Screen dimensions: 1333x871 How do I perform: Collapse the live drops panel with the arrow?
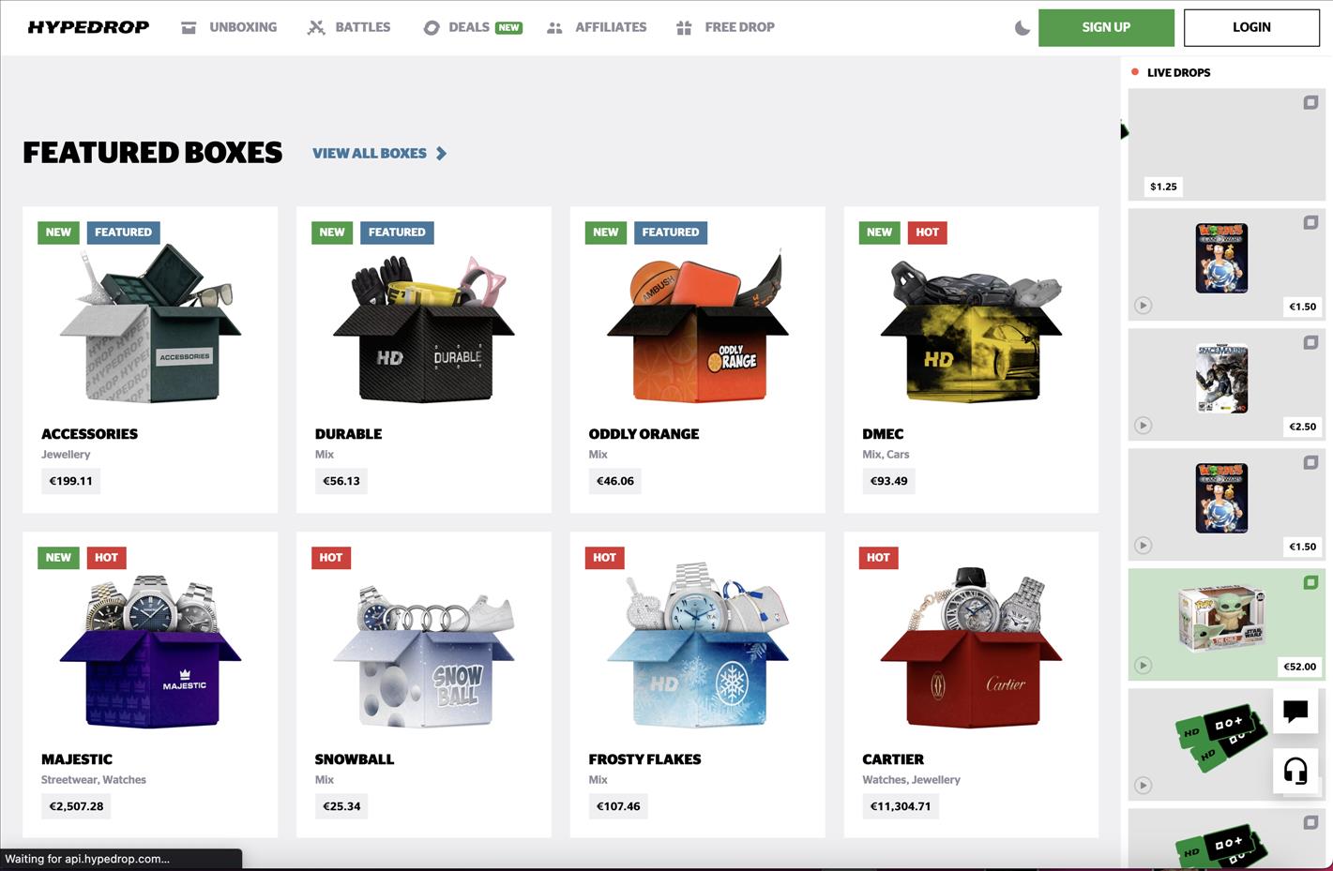point(1124,130)
